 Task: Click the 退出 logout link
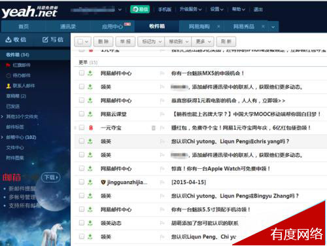(258, 9)
